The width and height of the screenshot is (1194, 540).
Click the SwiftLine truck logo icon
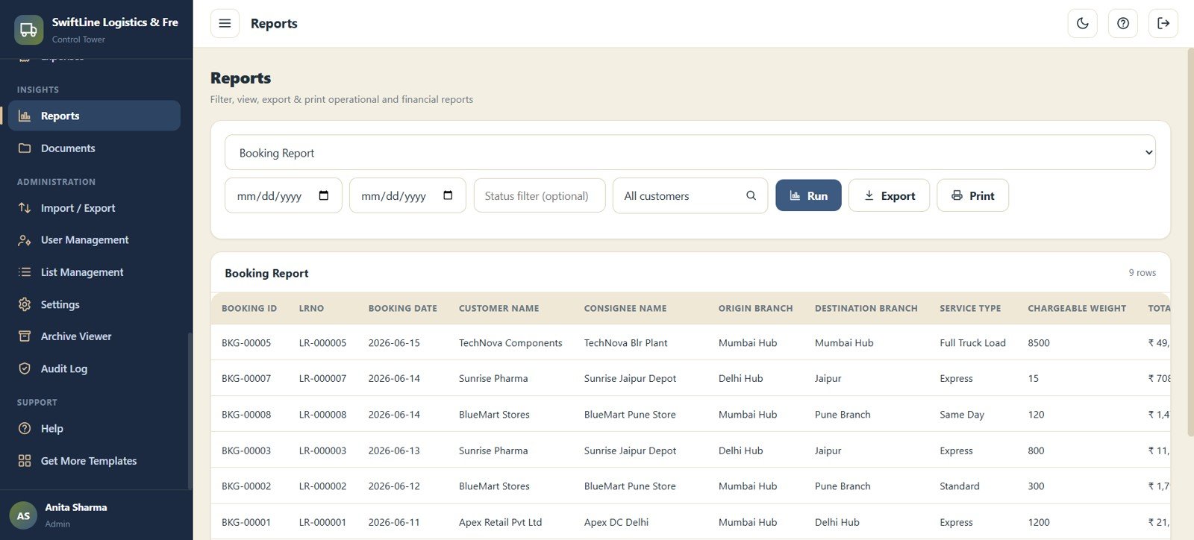(x=28, y=30)
